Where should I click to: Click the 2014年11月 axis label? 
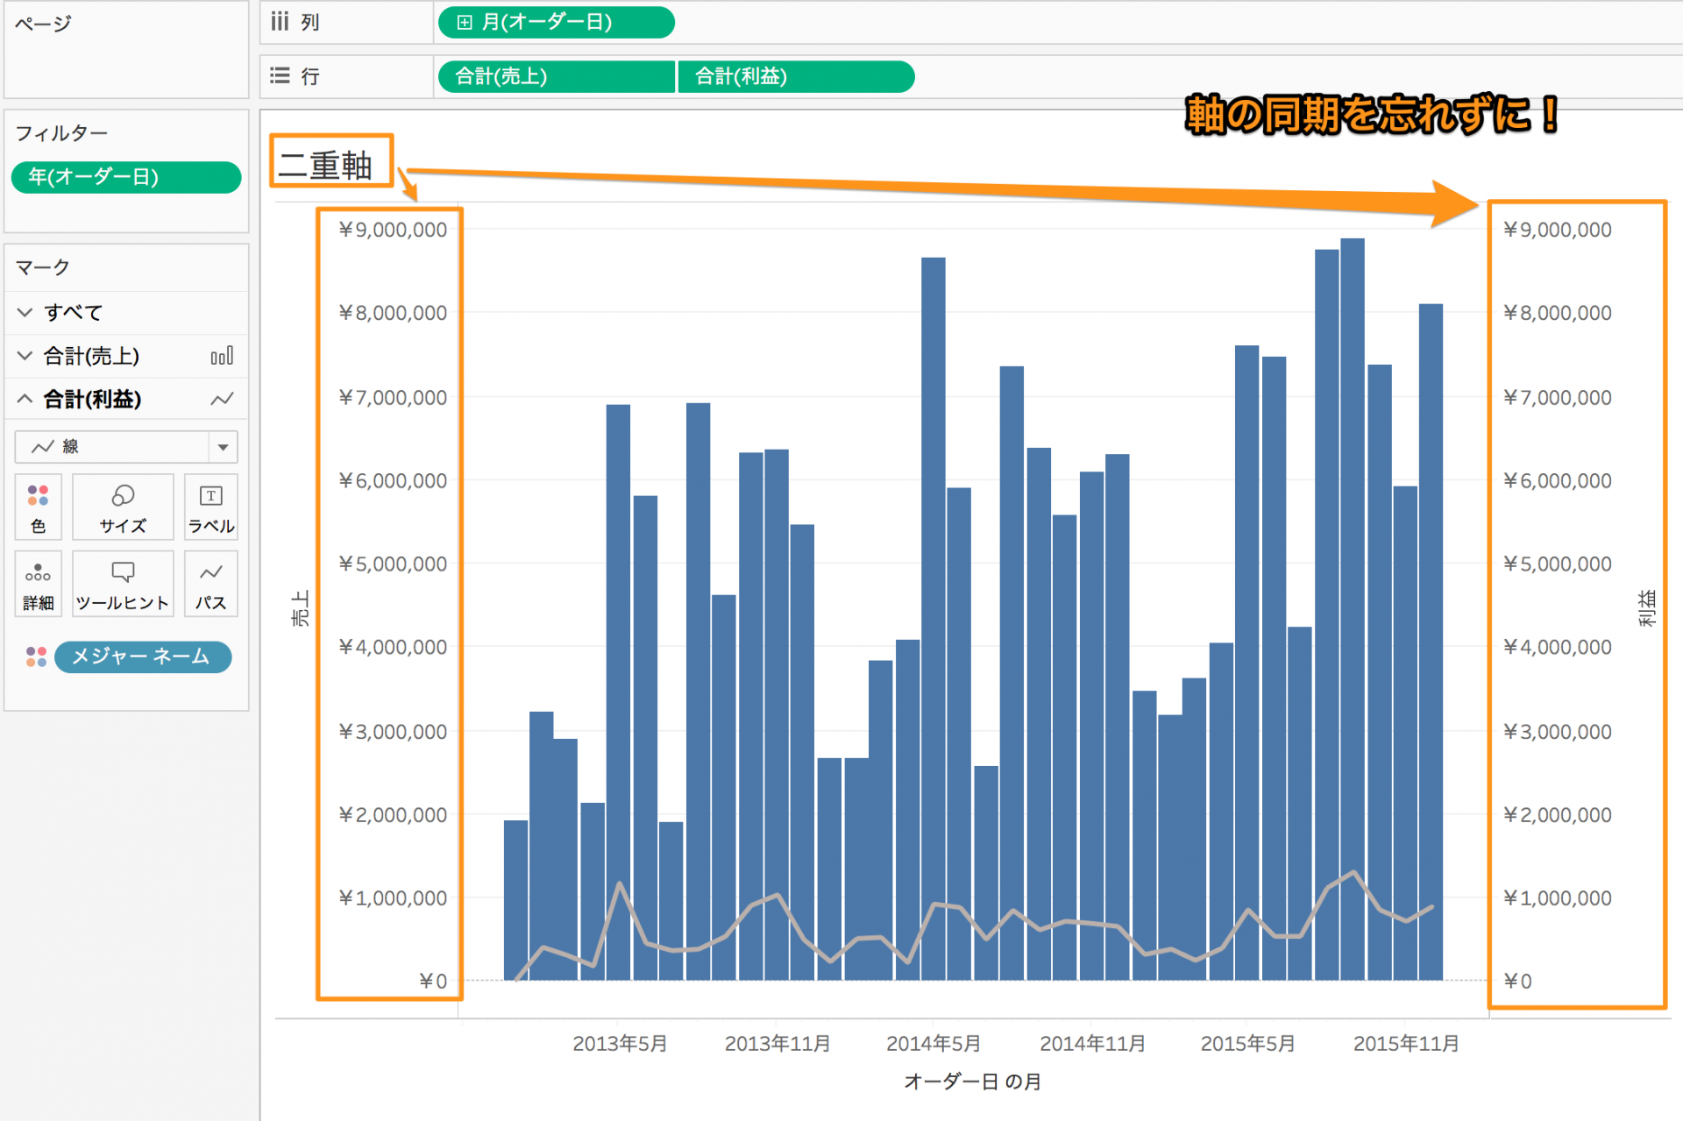[1092, 1044]
